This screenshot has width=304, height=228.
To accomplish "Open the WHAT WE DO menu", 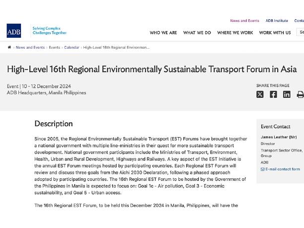I will coord(197,33).
